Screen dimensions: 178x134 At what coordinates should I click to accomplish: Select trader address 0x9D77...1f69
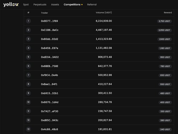coord(49,21)
